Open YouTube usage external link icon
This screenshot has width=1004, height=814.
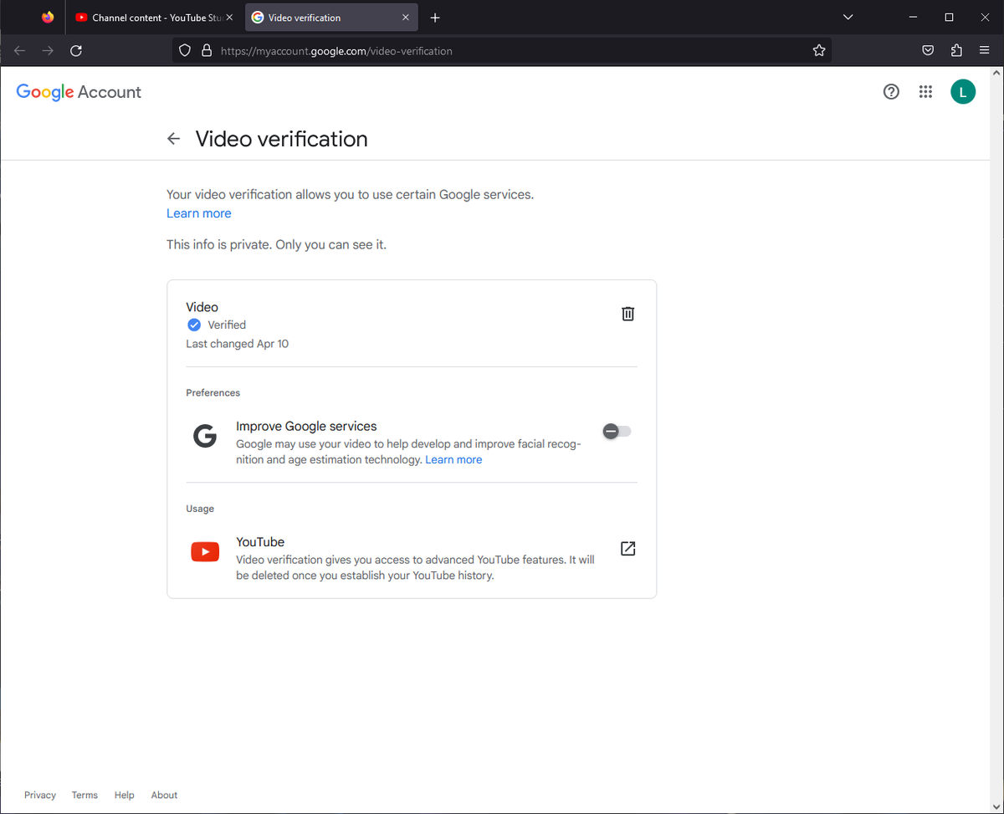click(x=628, y=549)
